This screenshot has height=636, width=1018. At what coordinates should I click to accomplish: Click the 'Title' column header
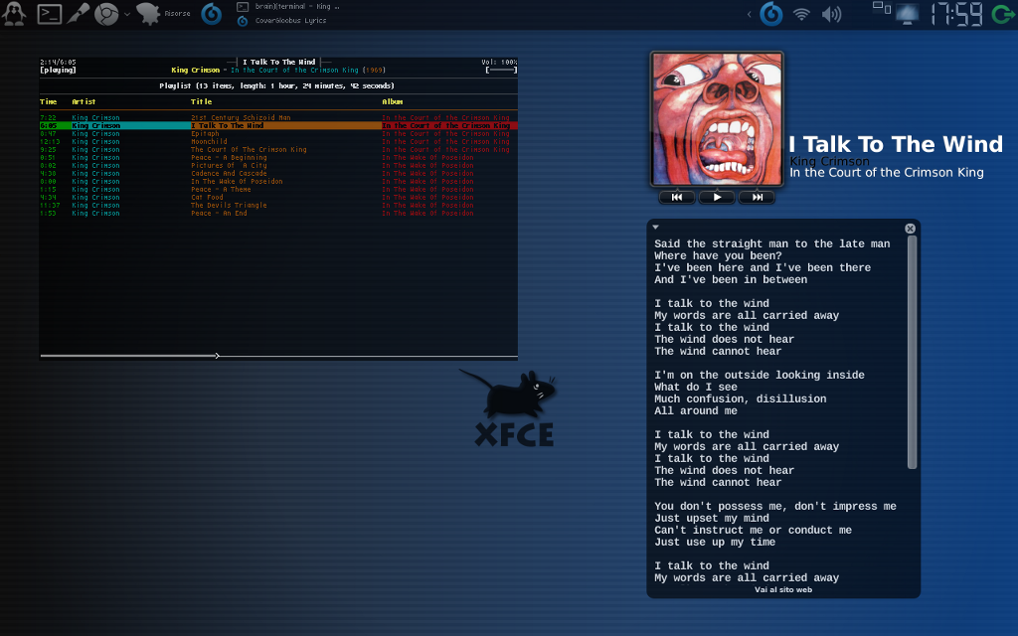[x=201, y=102]
